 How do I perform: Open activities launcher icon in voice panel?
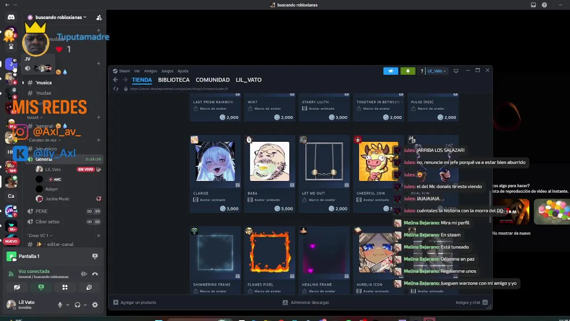click(65, 288)
